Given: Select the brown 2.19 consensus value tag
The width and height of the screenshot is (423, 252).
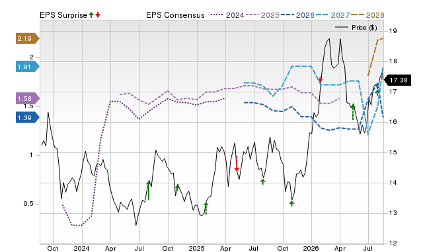Looking at the screenshot, I should (28, 38).
